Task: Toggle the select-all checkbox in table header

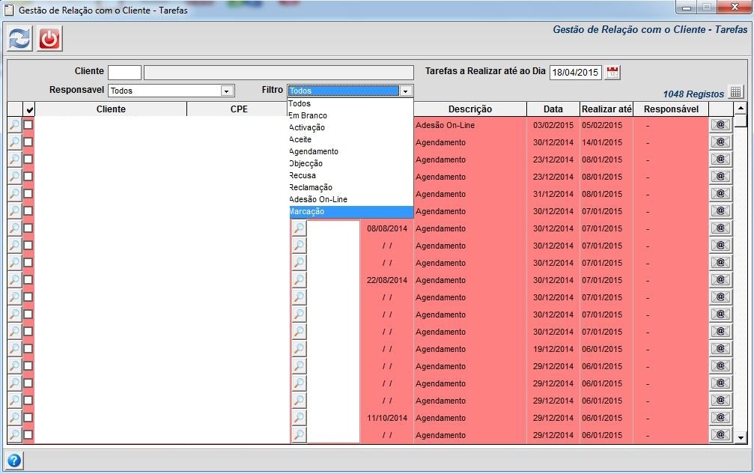Action: click(29, 109)
